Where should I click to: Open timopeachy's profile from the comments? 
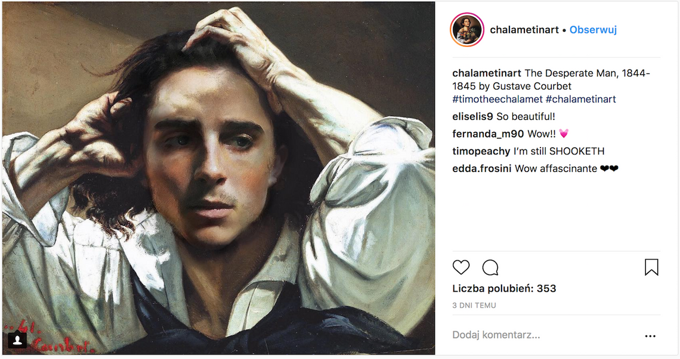pyautogui.click(x=481, y=151)
